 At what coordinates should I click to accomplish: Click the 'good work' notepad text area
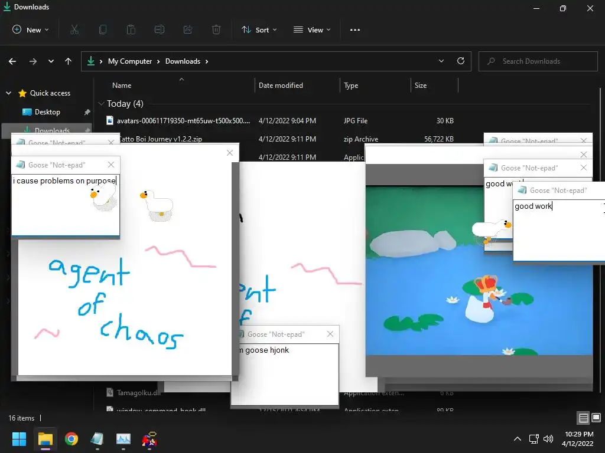pyautogui.click(x=559, y=231)
